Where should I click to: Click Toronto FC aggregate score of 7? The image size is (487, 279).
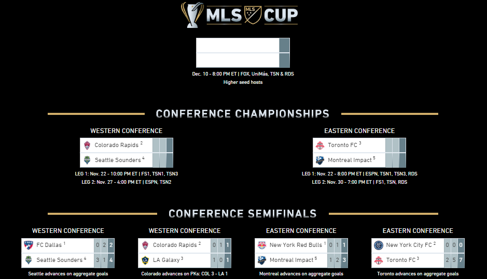pos(461,260)
